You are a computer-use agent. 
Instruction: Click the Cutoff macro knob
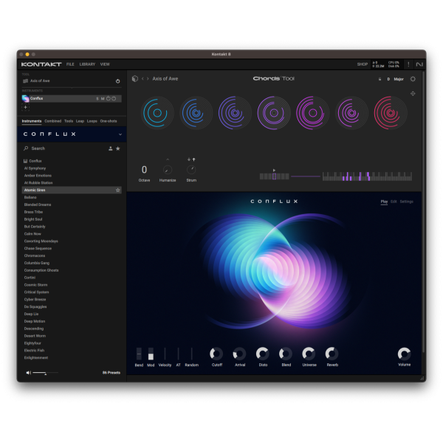(216, 354)
